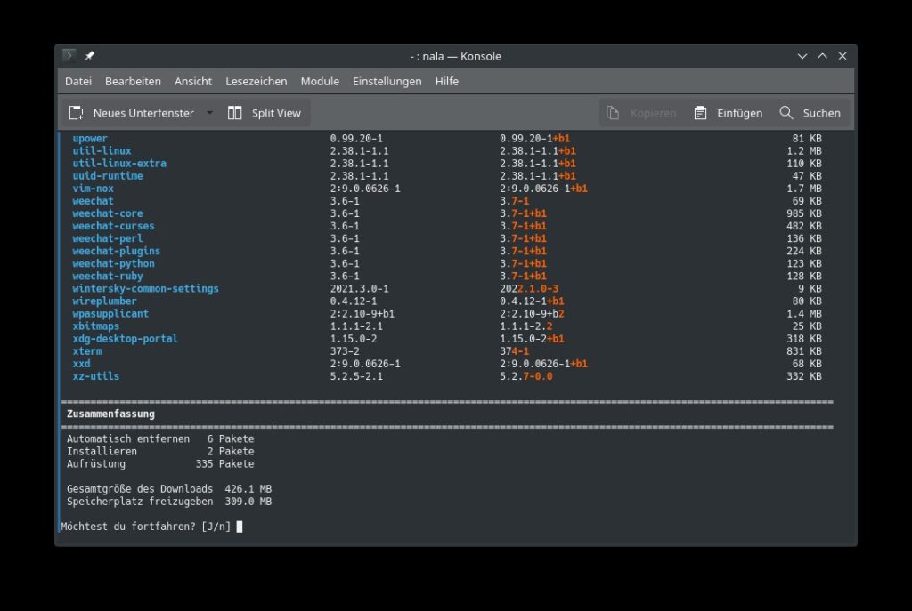Click the Installieren 2 Pakete line

[x=160, y=451]
